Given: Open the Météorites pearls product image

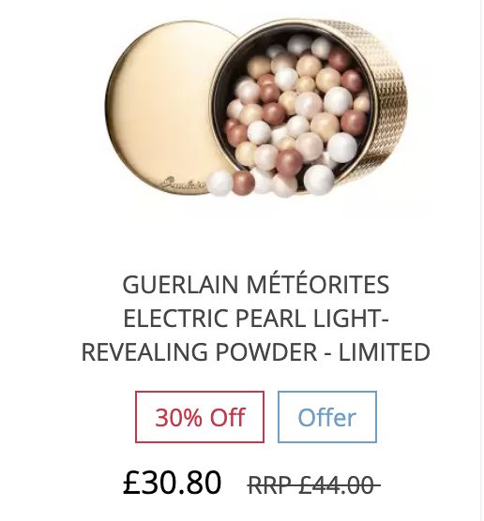Looking at the screenshot, I should click(x=256, y=108).
